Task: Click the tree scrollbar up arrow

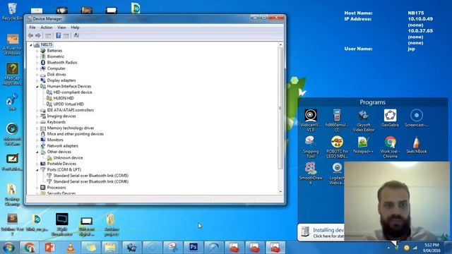Action: point(280,45)
